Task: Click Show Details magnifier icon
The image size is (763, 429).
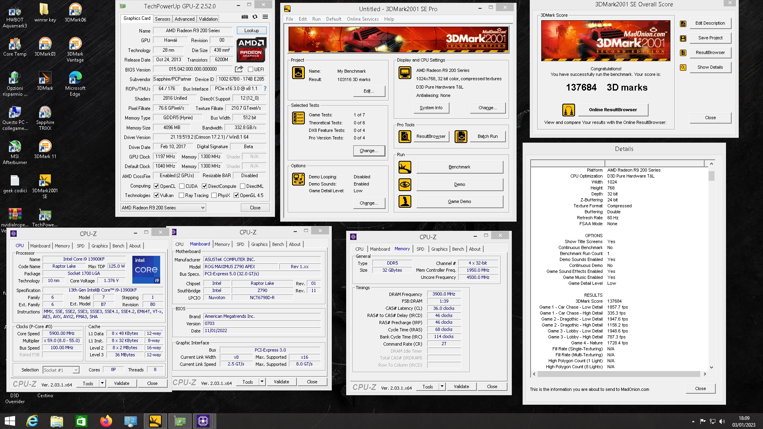Action: 683,68
